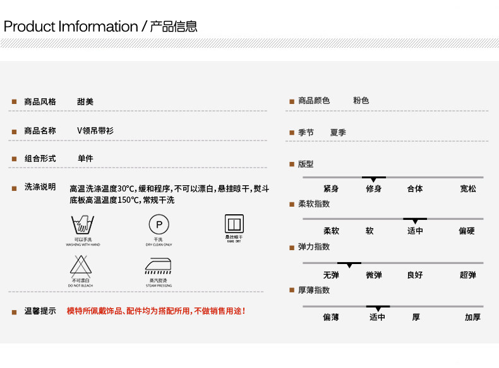
Task: Click the 厚 thickness option
Action: (x=416, y=317)
